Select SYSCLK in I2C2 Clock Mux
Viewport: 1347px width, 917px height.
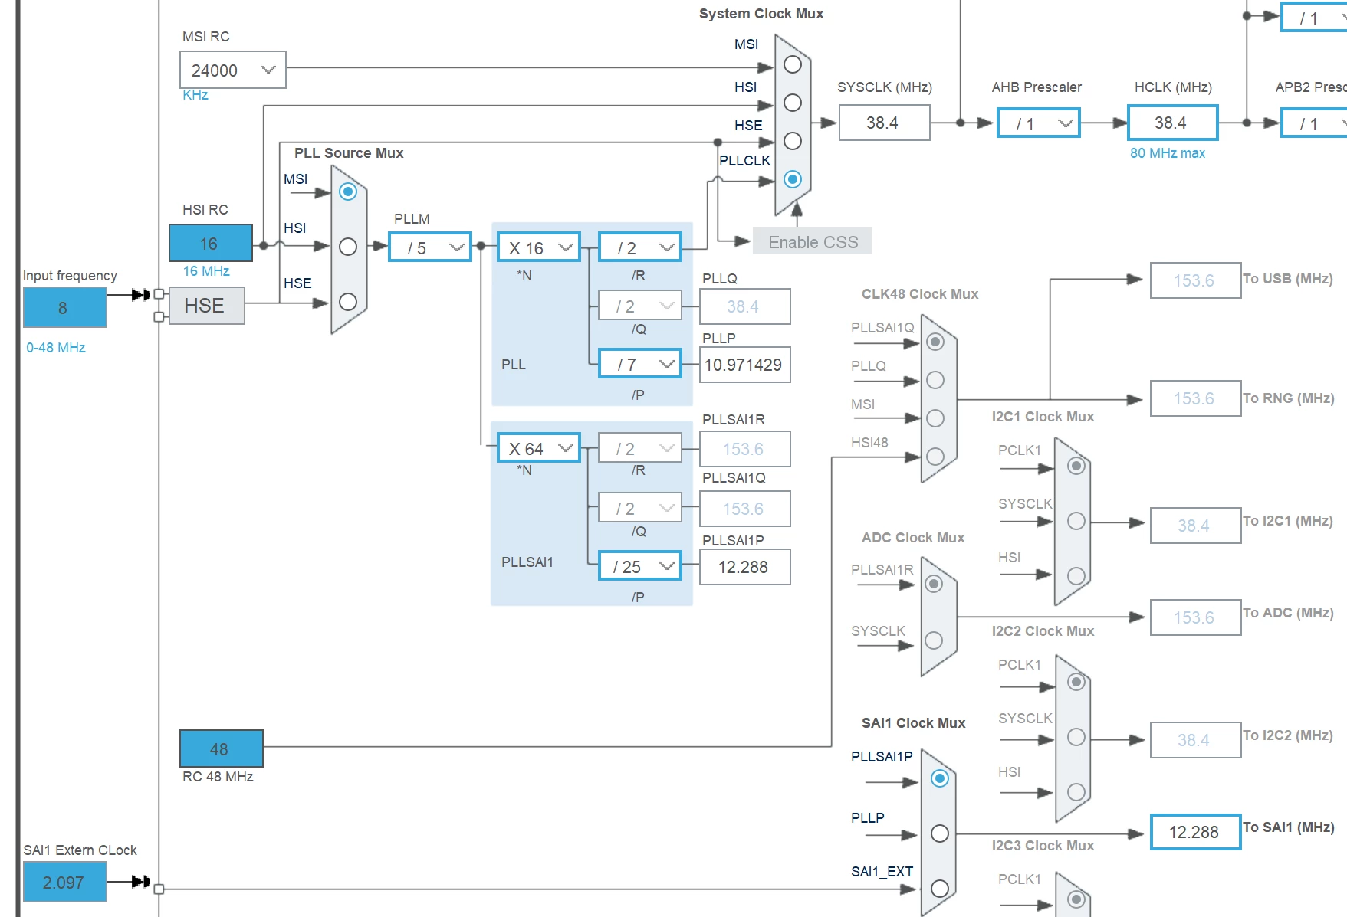pos(1076,737)
